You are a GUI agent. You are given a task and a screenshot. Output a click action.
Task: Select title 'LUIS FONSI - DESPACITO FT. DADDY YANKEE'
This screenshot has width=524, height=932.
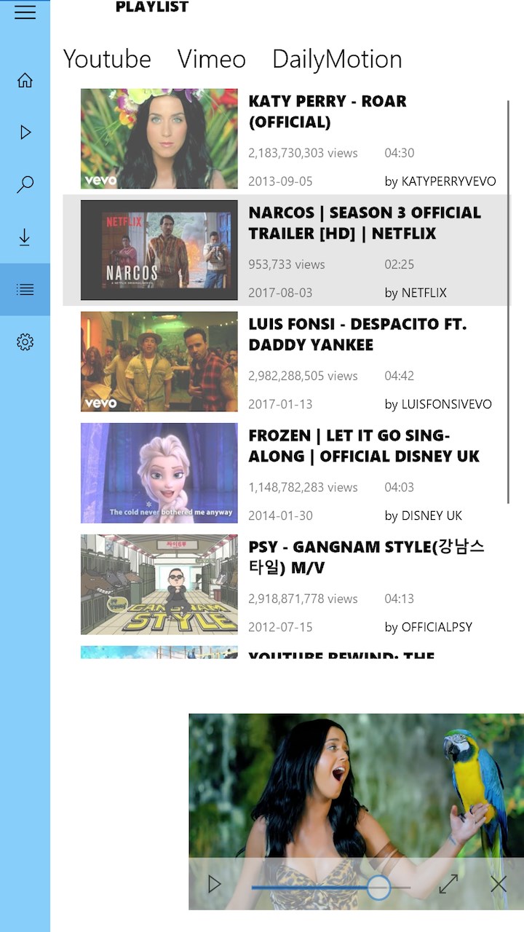357,334
